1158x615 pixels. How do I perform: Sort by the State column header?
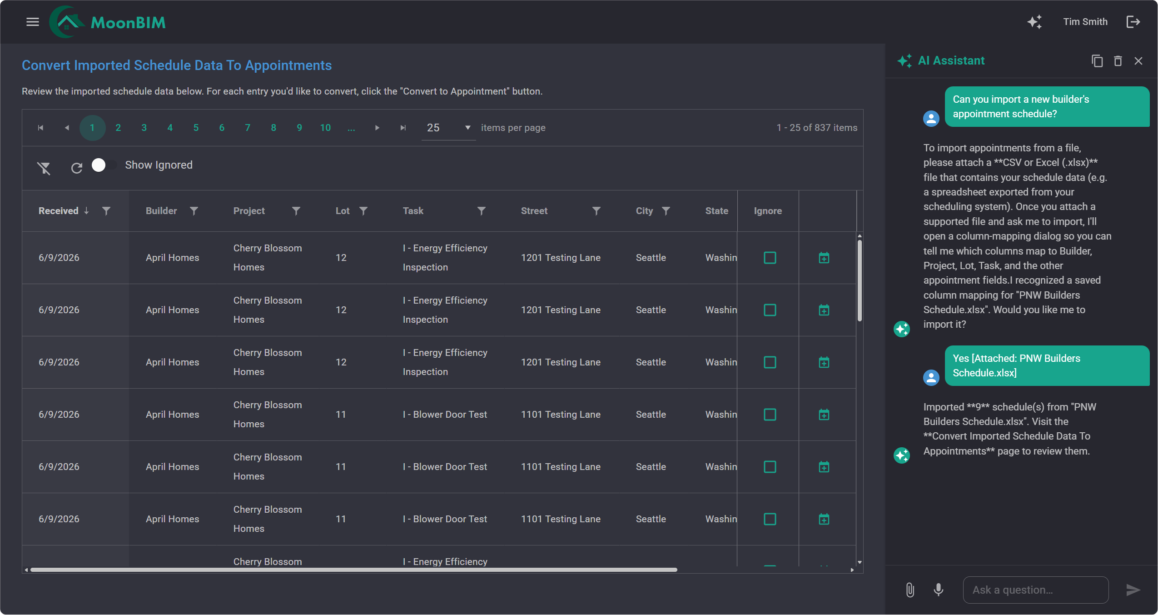pos(716,211)
